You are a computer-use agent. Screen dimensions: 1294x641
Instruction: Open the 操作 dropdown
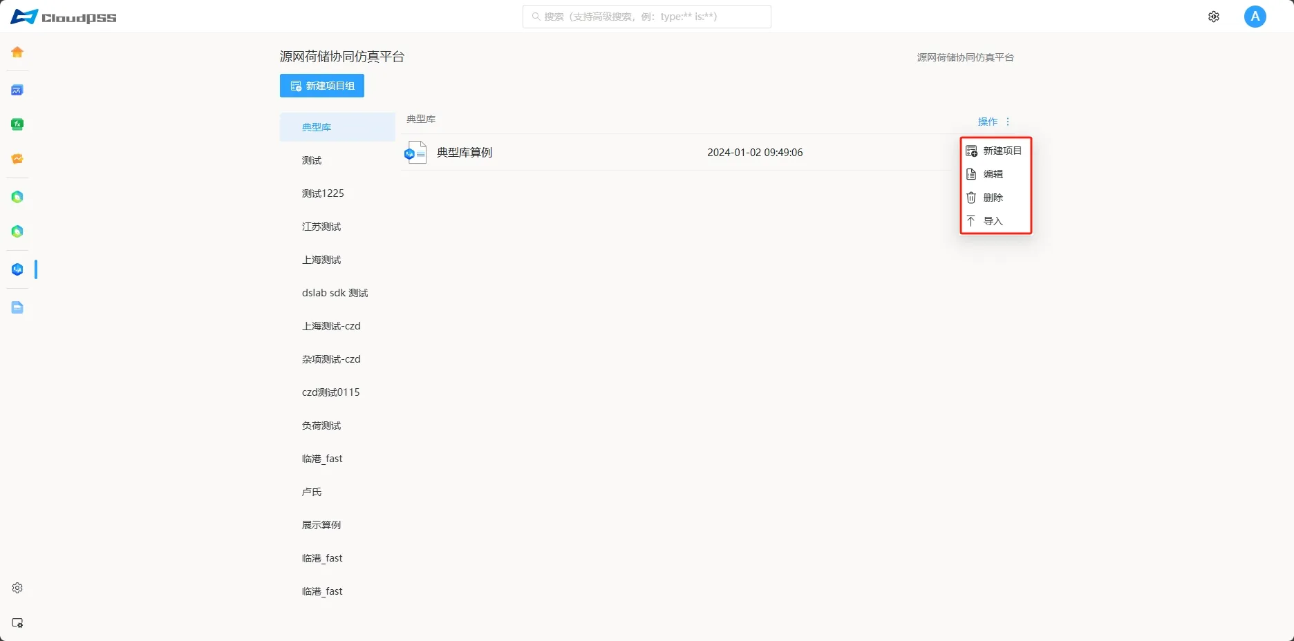click(988, 122)
